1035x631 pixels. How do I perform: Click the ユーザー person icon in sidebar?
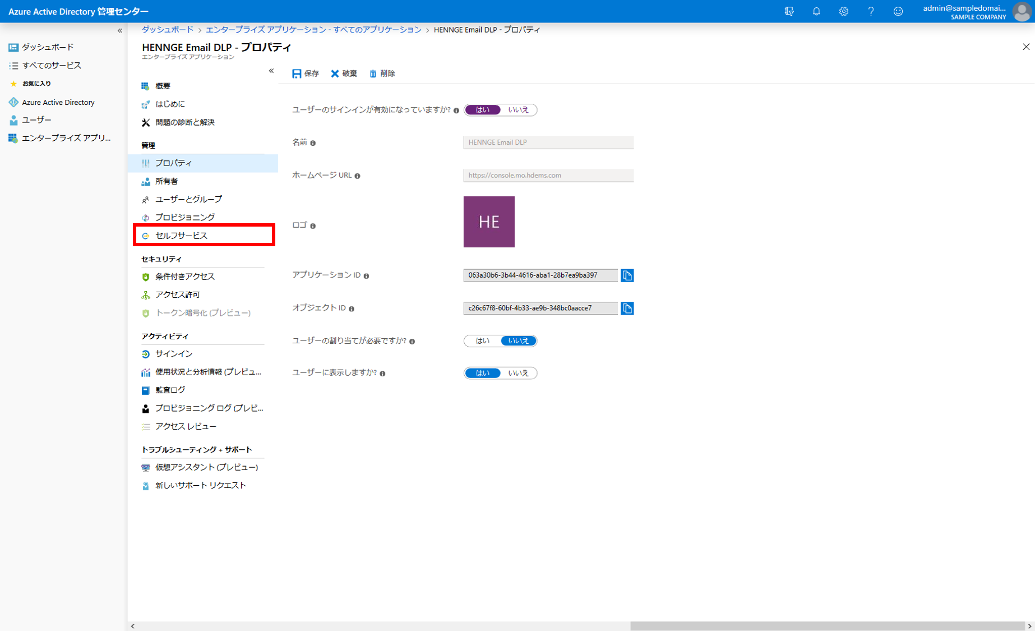coord(13,120)
